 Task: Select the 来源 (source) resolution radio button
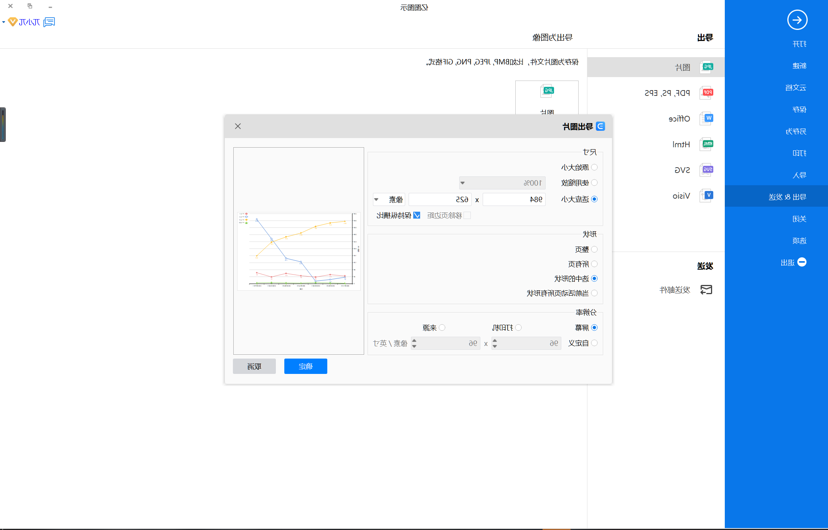pos(442,328)
